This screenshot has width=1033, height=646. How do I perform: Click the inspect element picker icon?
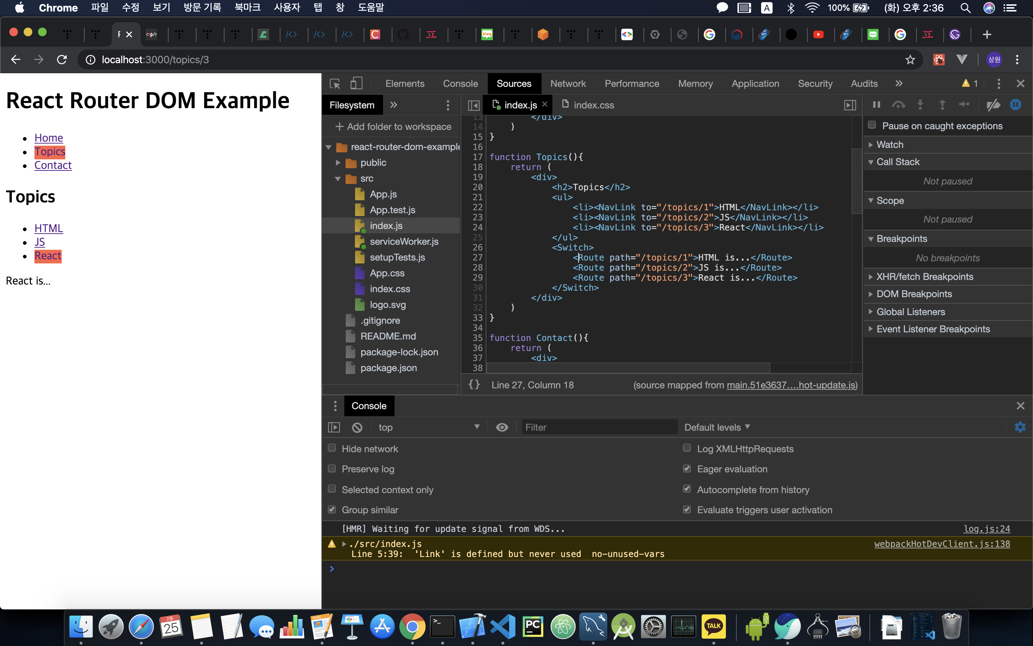[x=335, y=84]
